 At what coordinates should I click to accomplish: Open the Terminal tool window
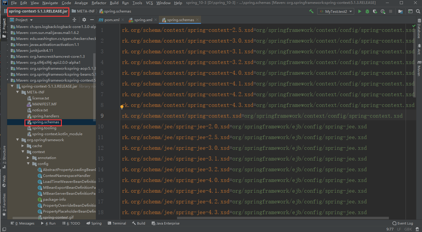point(117,223)
